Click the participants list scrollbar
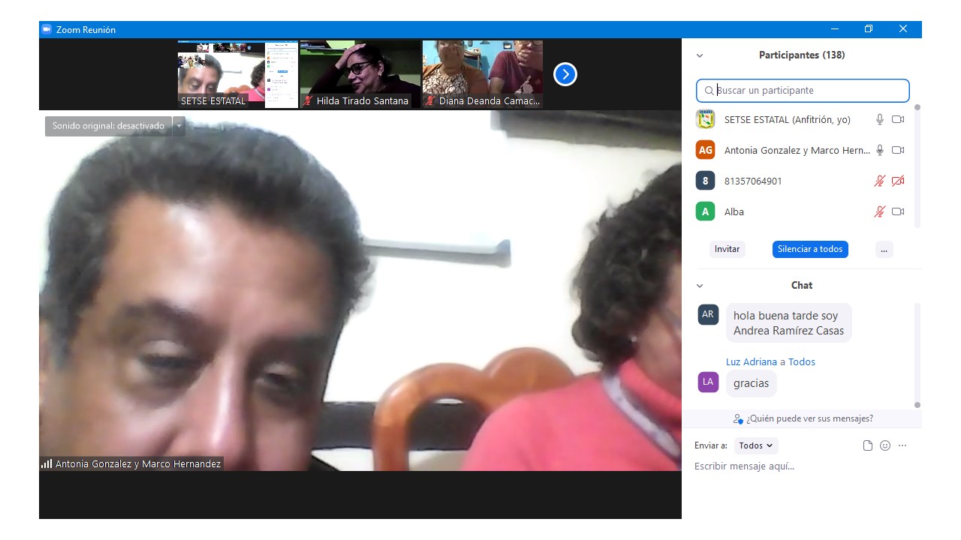Image resolution: width=961 pixels, height=540 pixels. (917, 165)
